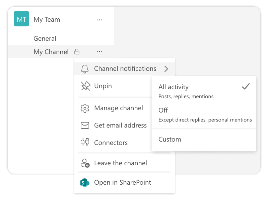This screenshot has width=268, height=203.
Task: Click the MT team avatar icon
Action: click(21, 19)
